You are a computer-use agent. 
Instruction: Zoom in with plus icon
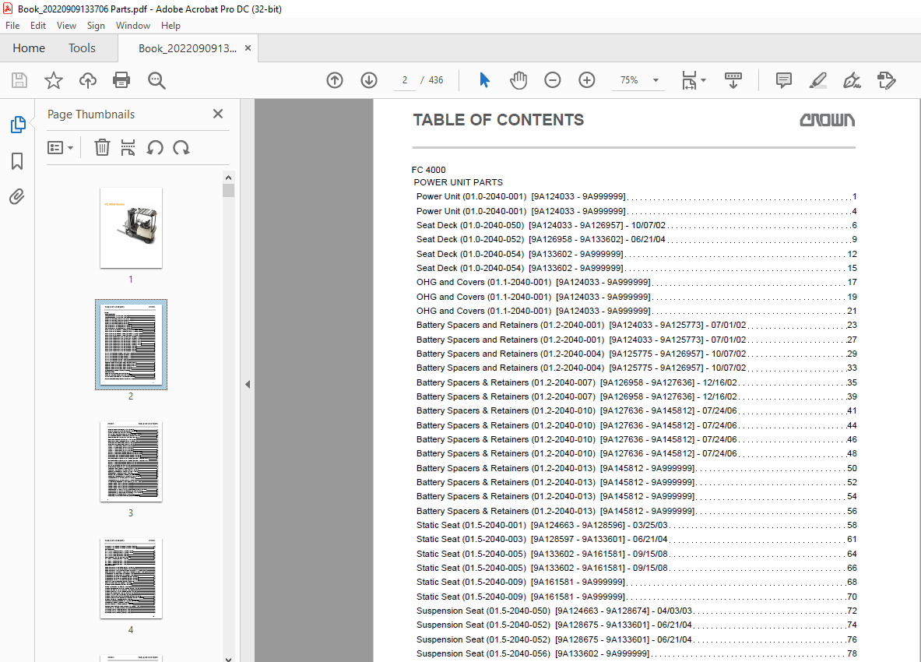click(587, 80)
